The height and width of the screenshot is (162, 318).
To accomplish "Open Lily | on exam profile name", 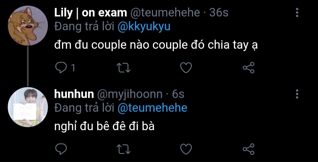I will (x=90, y=13).
